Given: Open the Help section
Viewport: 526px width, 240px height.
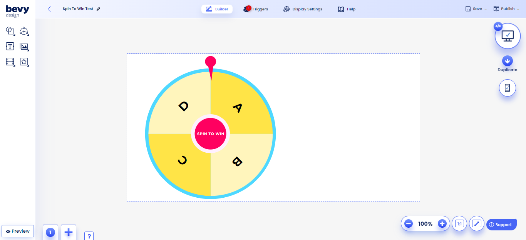Looking at the screenshot, I should [x=346, y=9].
